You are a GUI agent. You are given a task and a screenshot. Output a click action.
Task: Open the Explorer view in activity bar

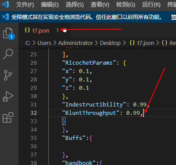tap(8, 33)
